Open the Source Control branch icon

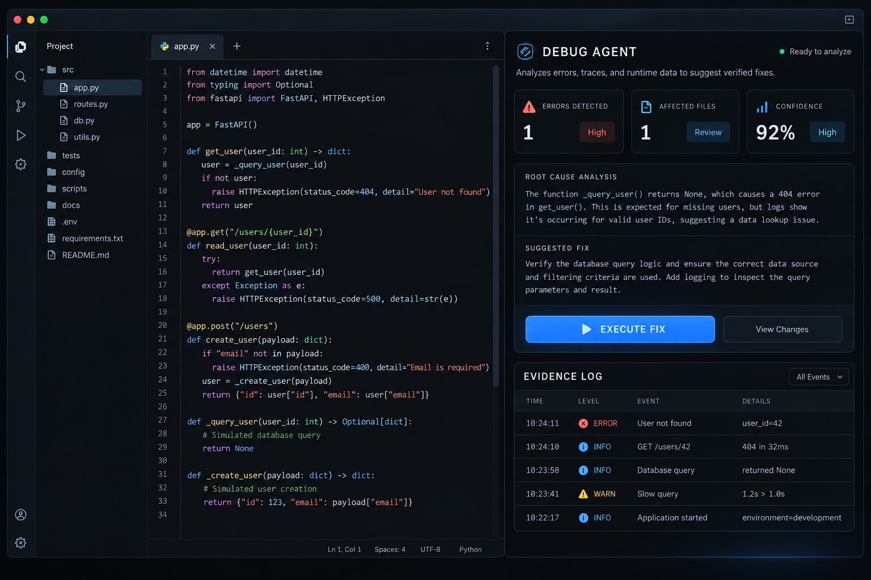(20, 106)
